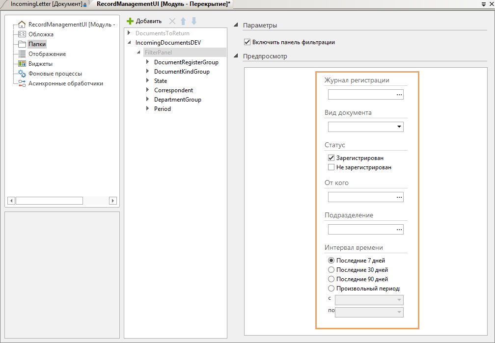Click the delete X toolbar icon
The image size is (495, 343).
point(172,21)
